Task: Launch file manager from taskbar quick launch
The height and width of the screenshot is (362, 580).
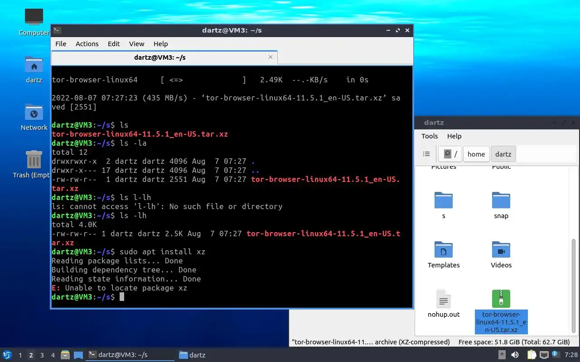Action: pyautogui.click(x=65, y=355)
